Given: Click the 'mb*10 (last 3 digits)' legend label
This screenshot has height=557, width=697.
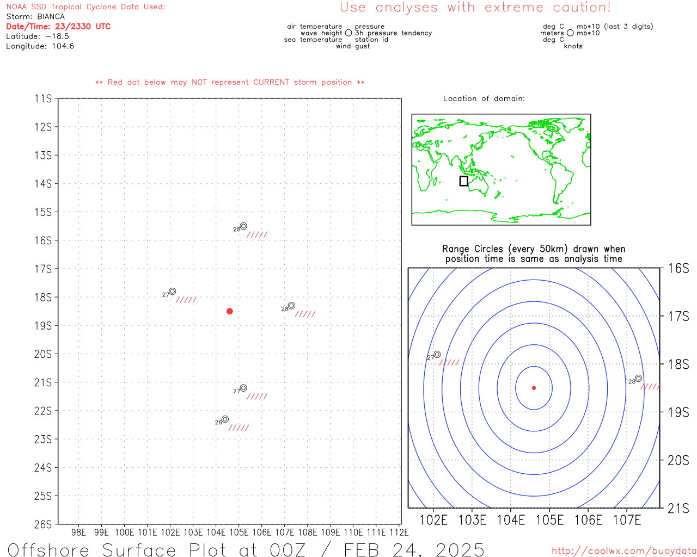Looking at the screenshot, I should coord(615,27).
